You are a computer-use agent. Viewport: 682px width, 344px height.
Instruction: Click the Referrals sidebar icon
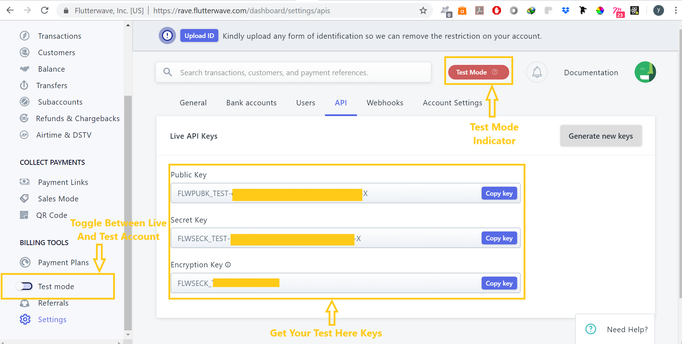pos(24,303)
